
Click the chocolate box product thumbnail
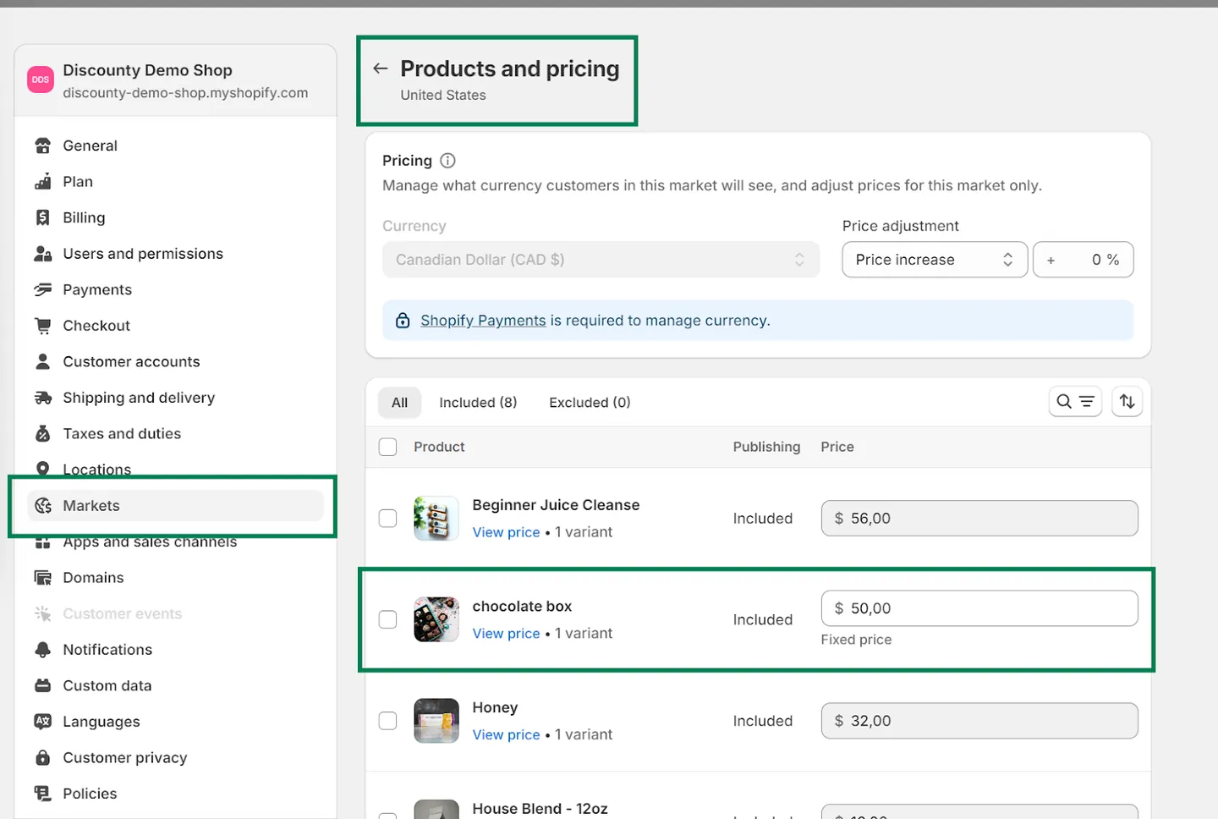436,619
